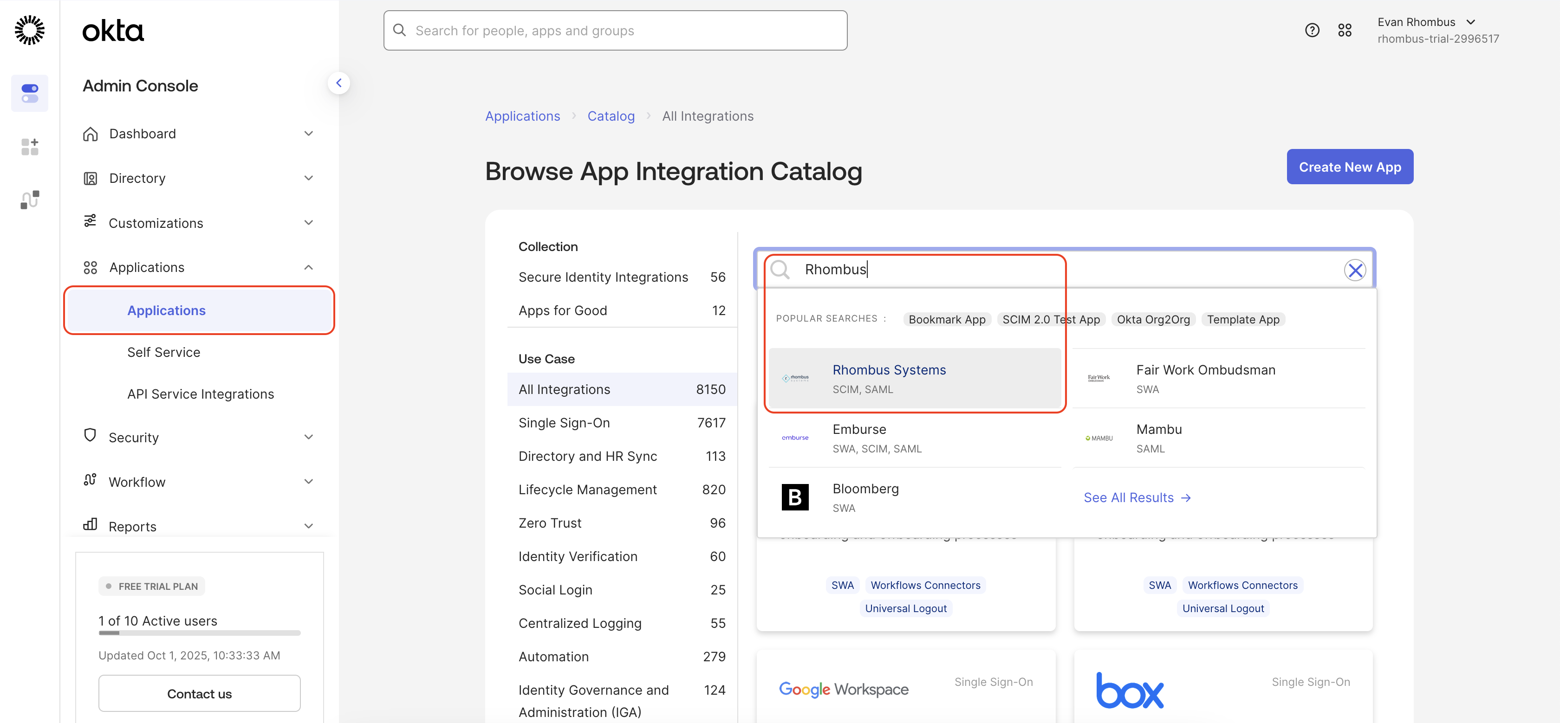The image size is (1560, 723).
Task: Open the add-apps grid icon in the rail
Action: tap(30, 147)
